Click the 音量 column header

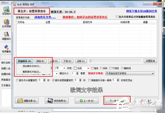pyautogui.click(x=145, y=22)
